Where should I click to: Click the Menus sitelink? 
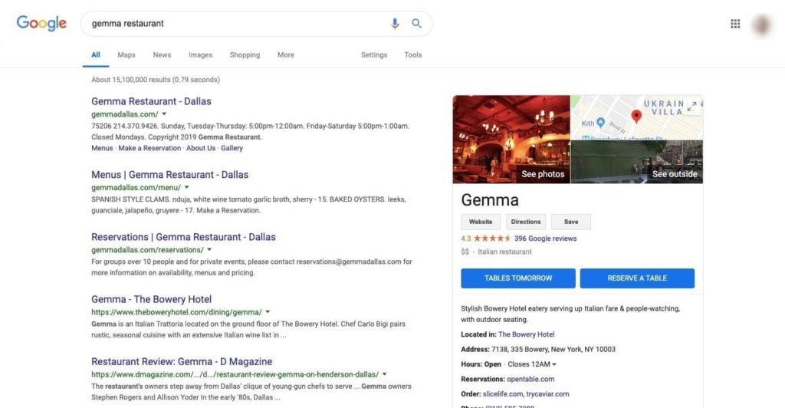(102, 148)
